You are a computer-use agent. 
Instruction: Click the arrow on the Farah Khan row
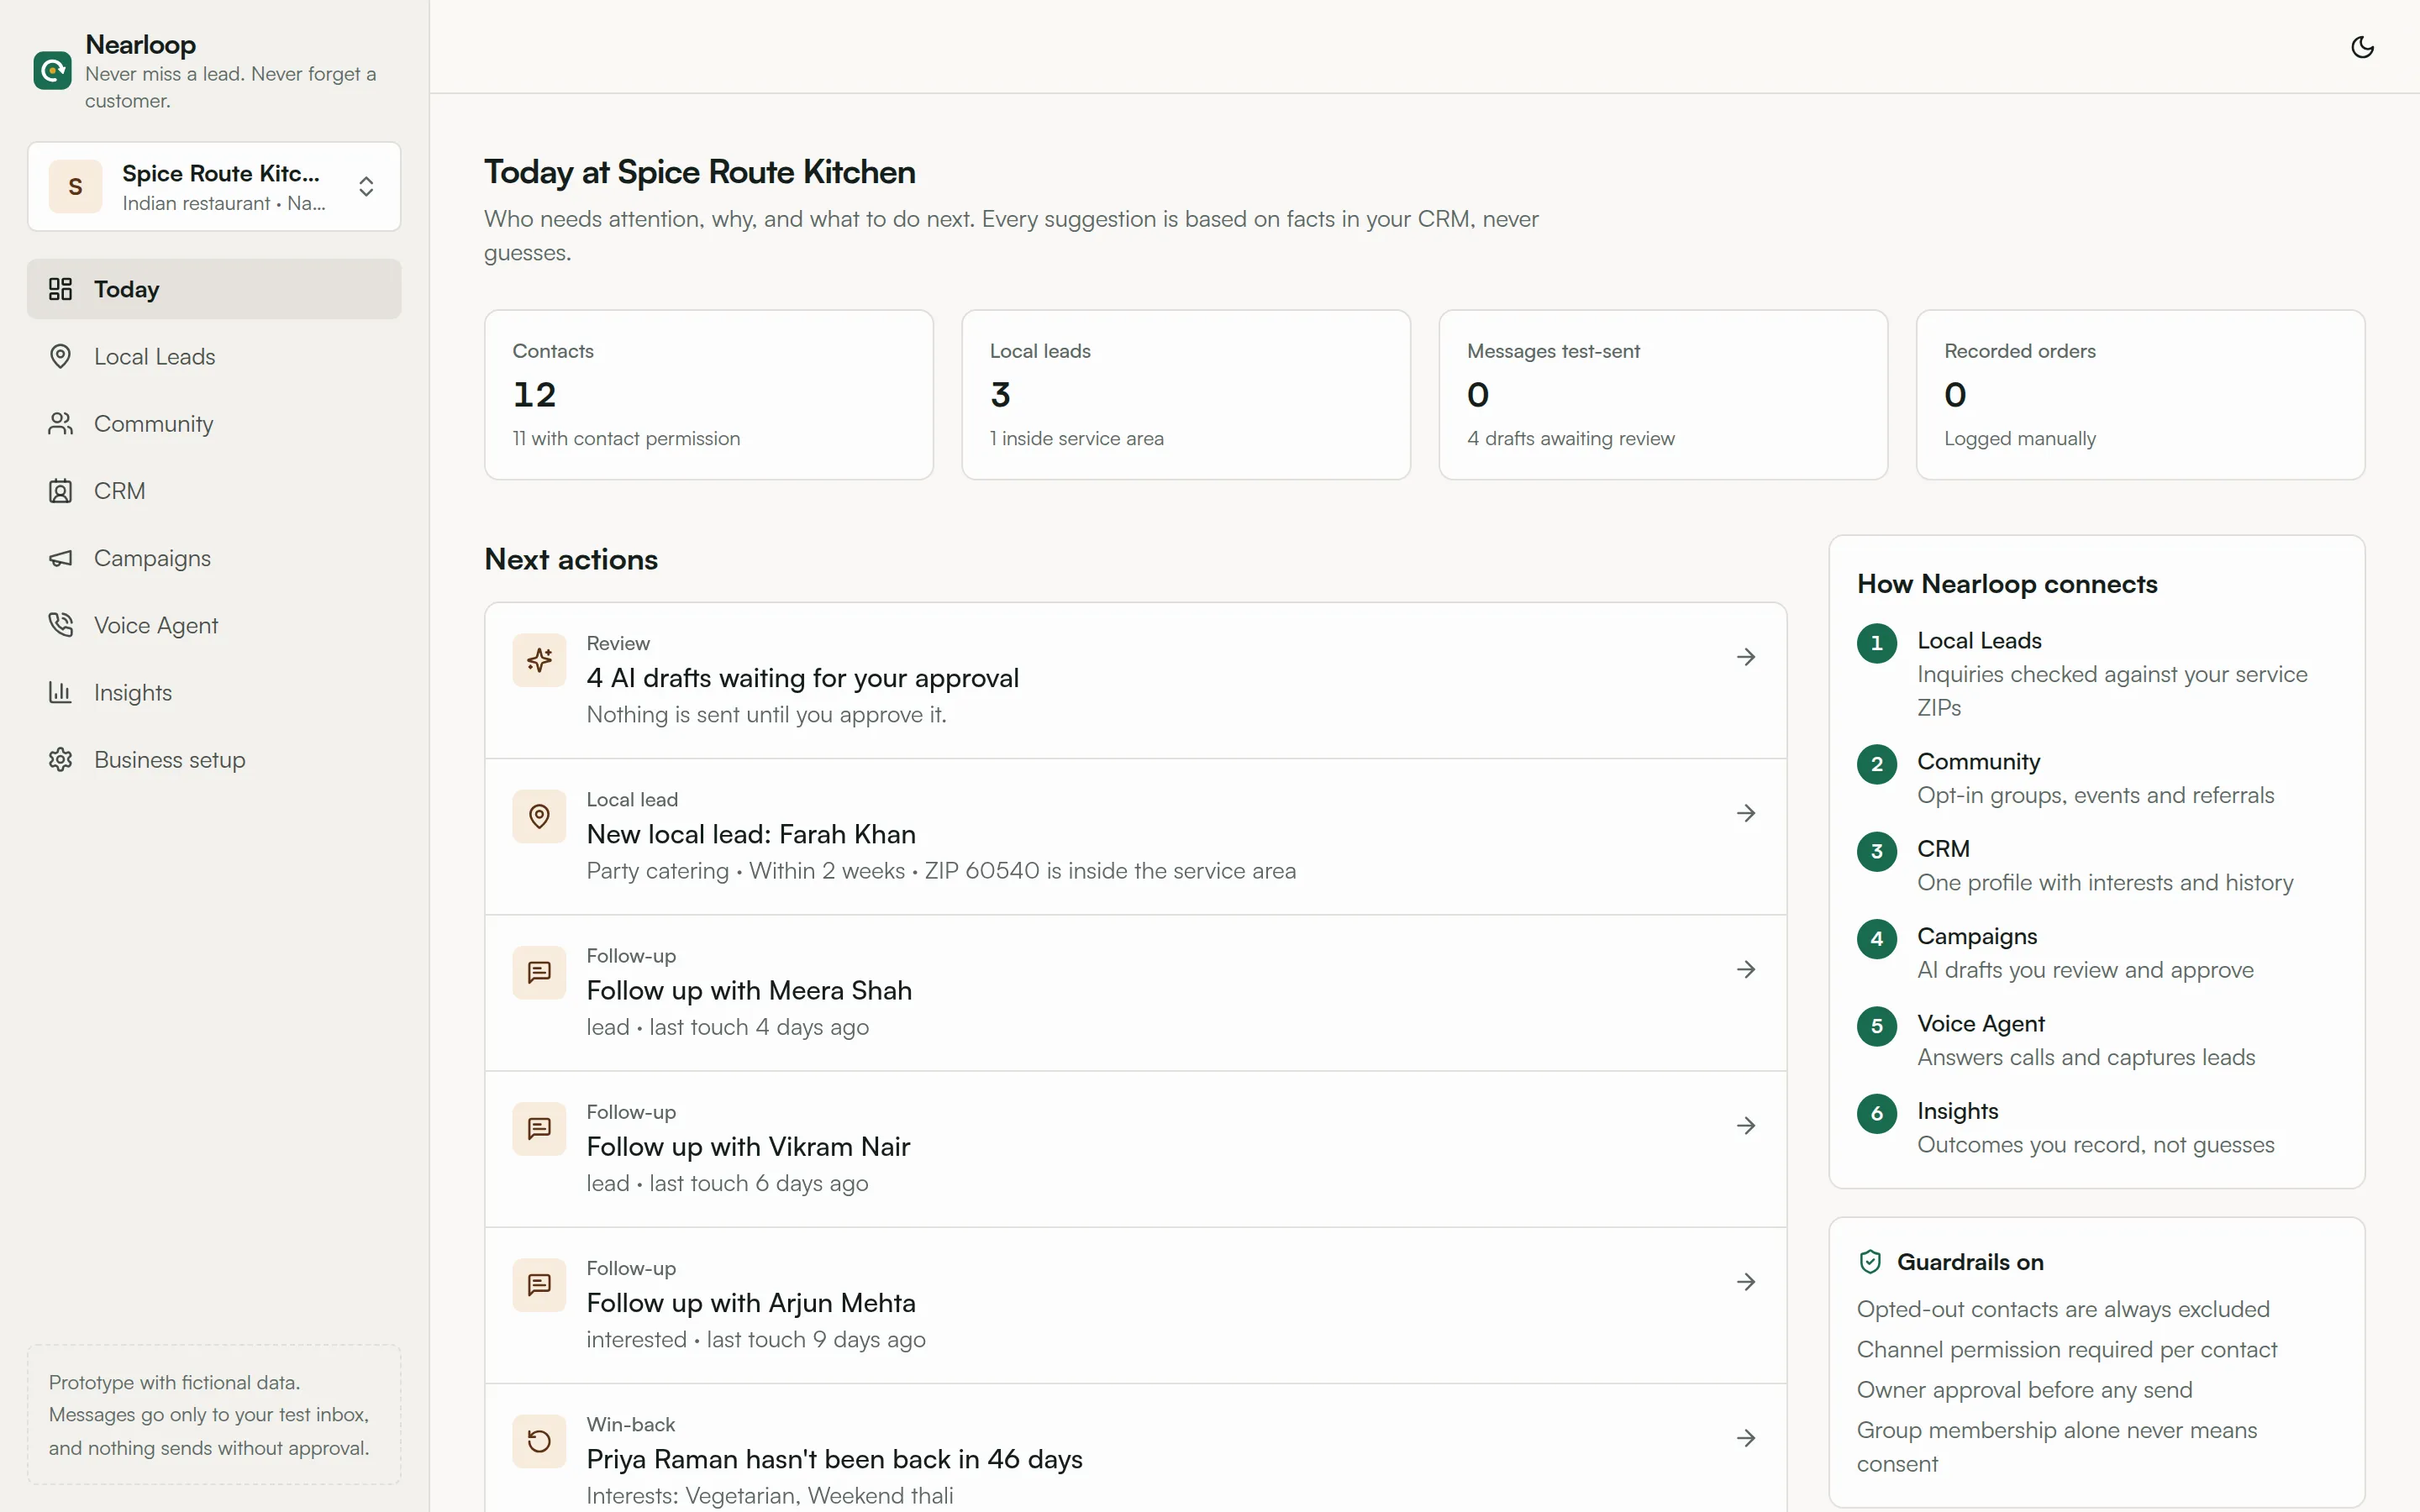coord(1746,813)
